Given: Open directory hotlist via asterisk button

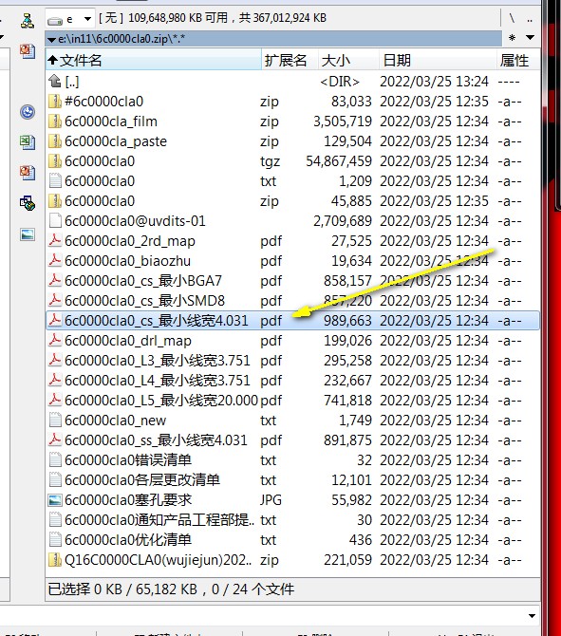Looking at the screenshot, I should point(512,38).
